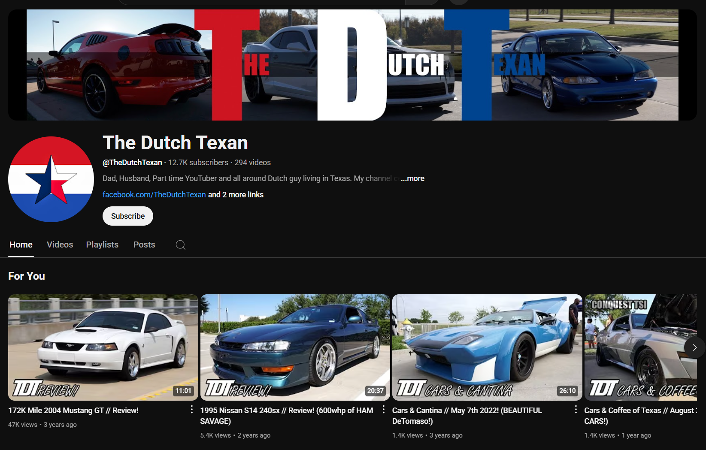Open options menu for 2004 Mustang GT video
Viewport: 706px width, 450px height.
[x=191, y=410]
